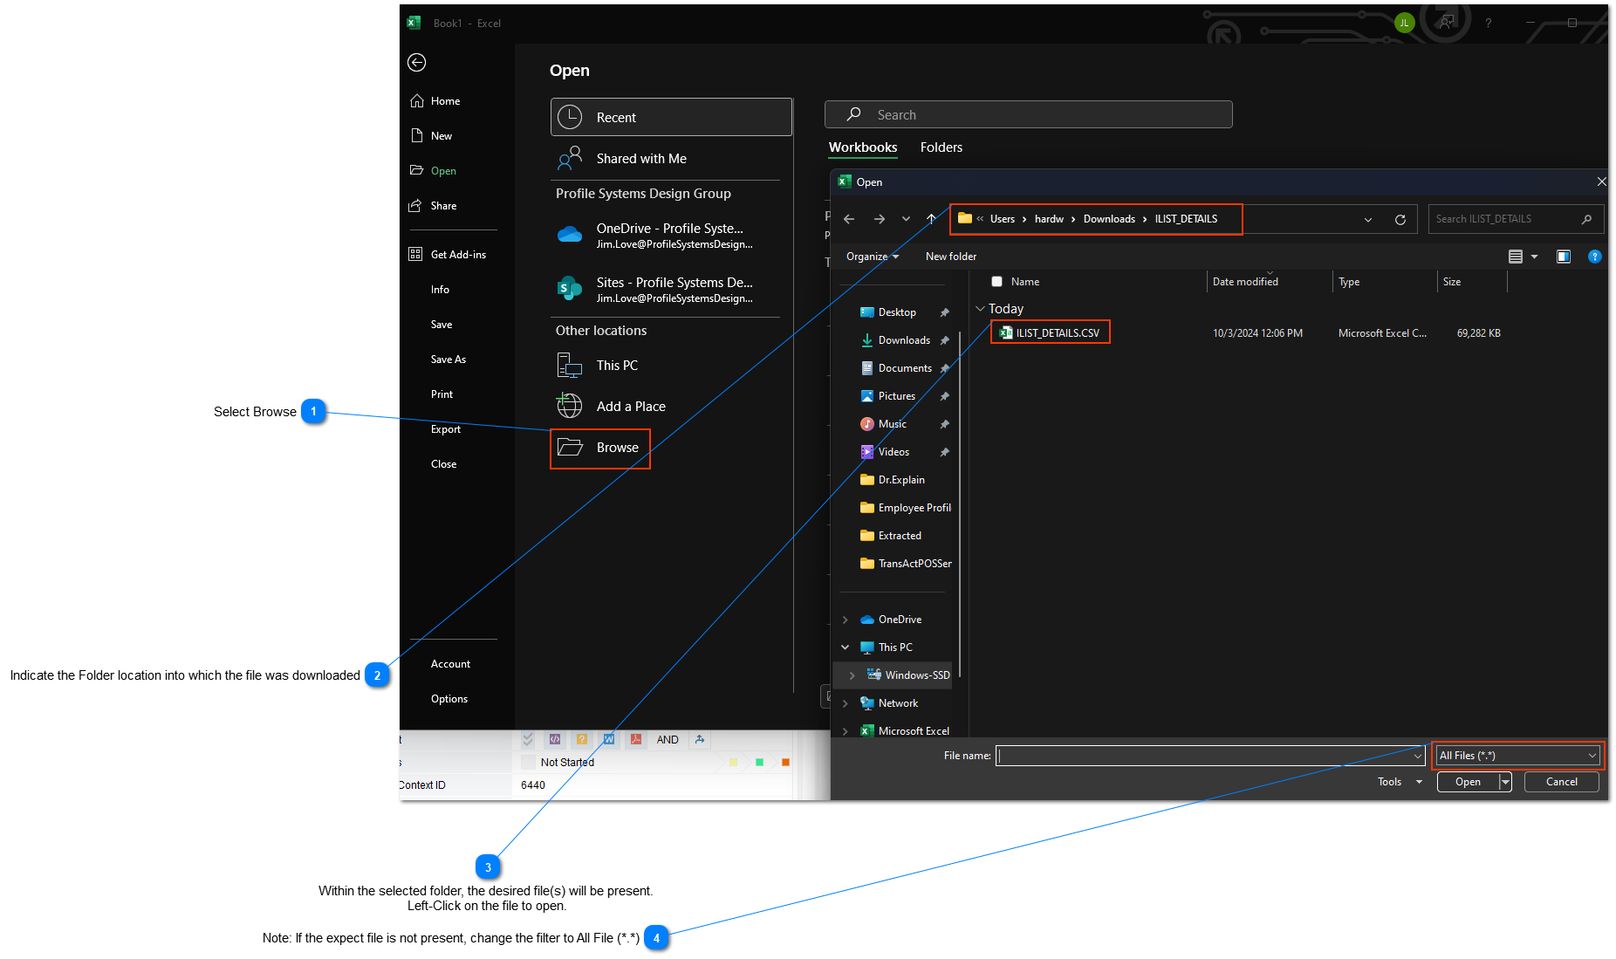Choose Save As in the sidebar

pos(448,360)
